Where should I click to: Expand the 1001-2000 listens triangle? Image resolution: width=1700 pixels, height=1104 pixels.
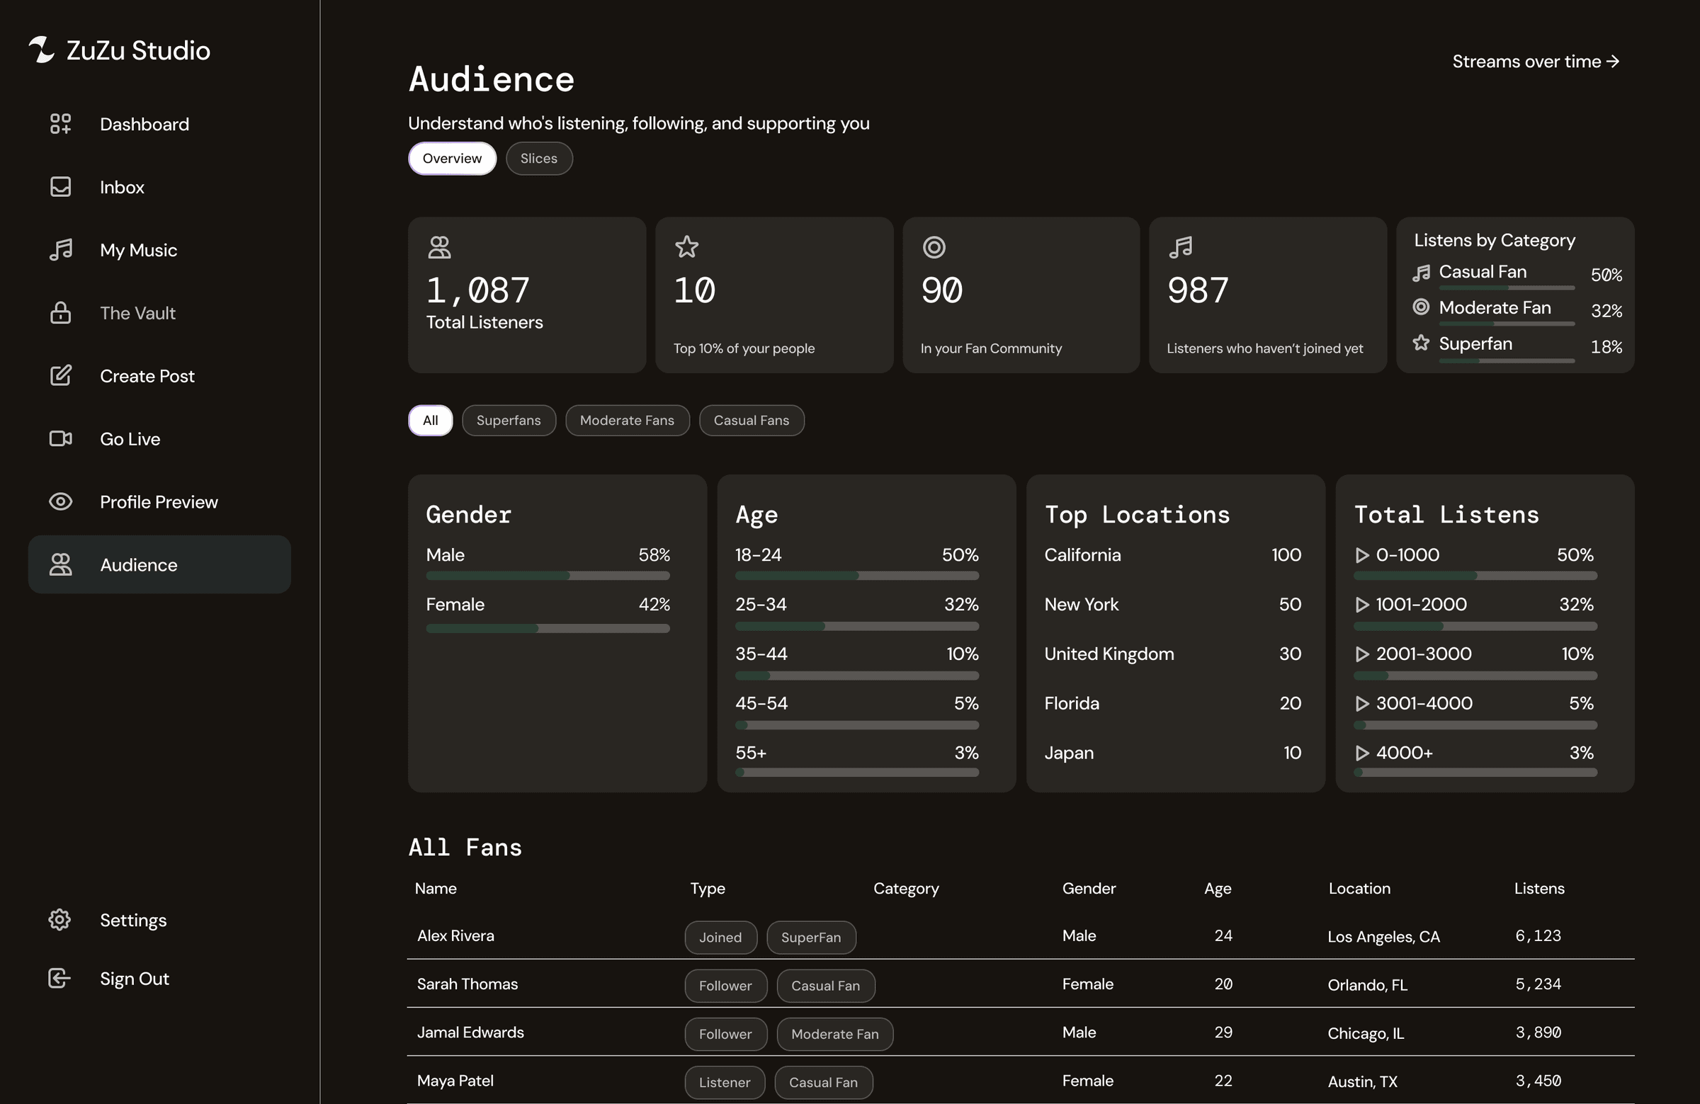coord(1362,604)
